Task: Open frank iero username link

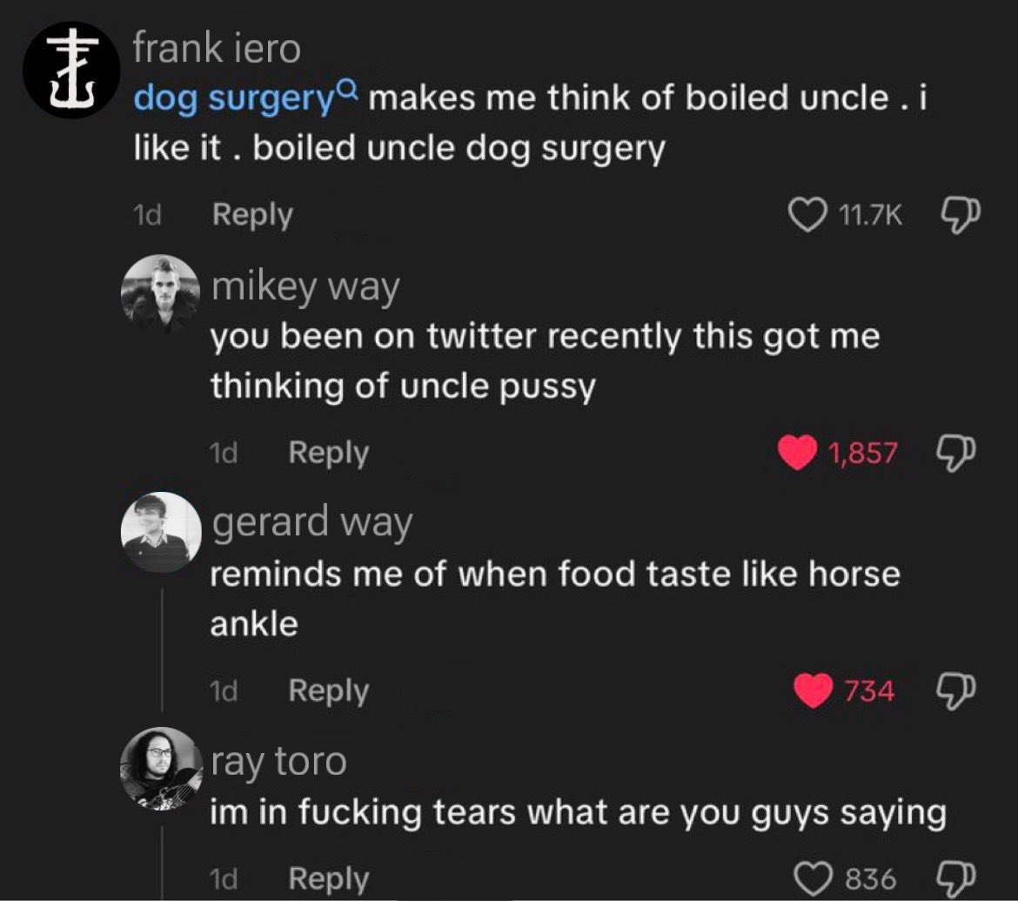Action: point(217,49)
